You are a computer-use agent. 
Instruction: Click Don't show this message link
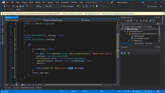click(x=118, y=13)
